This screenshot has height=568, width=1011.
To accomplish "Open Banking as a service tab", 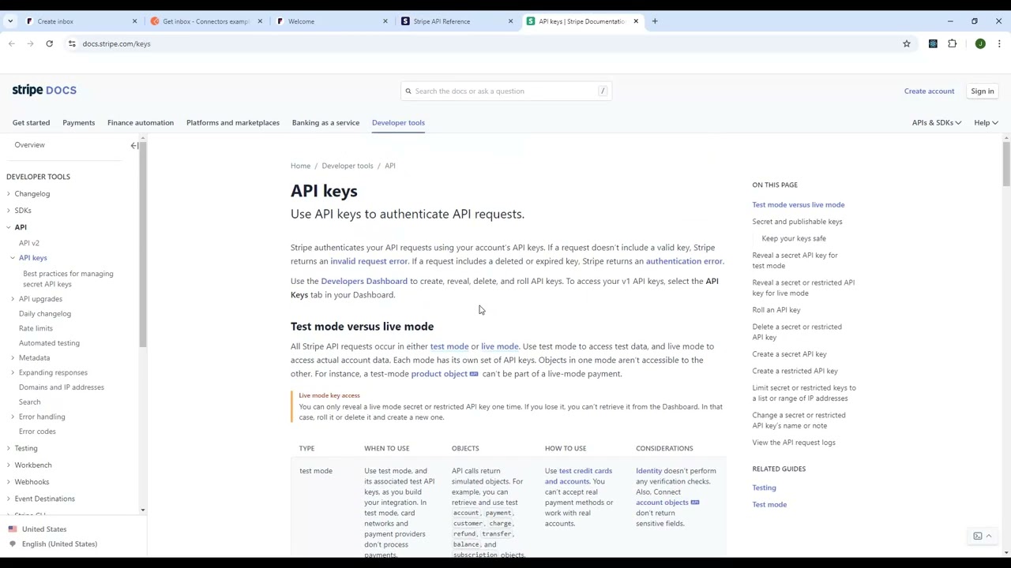I will click(325, 122).
